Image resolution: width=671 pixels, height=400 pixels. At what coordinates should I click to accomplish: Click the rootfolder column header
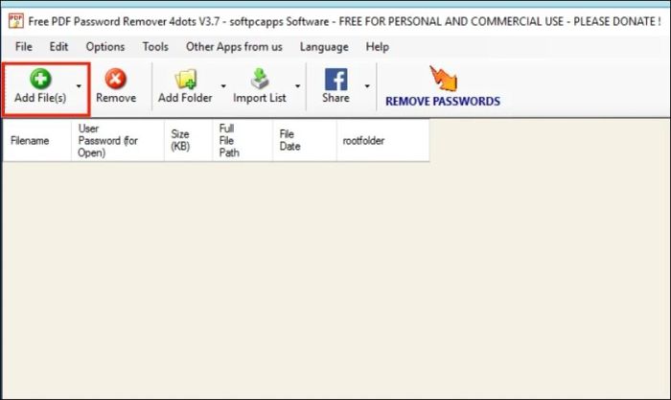click(x=383, y=140)
